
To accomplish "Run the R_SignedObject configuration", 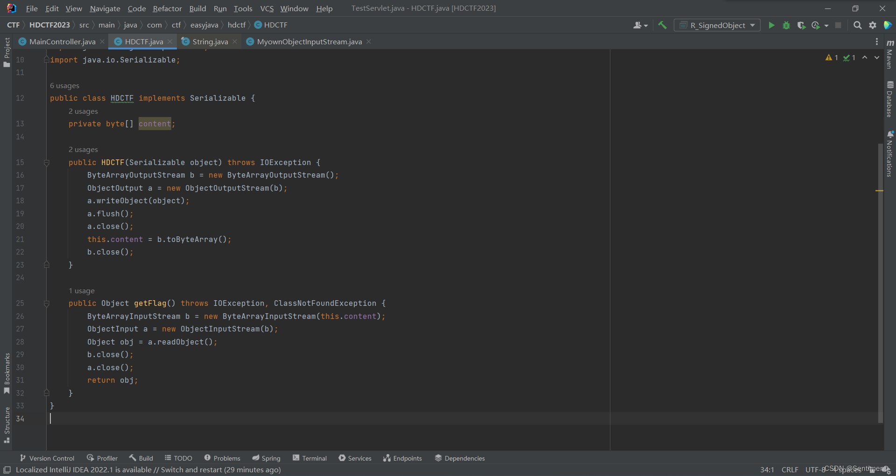I will tap(771, 25).
